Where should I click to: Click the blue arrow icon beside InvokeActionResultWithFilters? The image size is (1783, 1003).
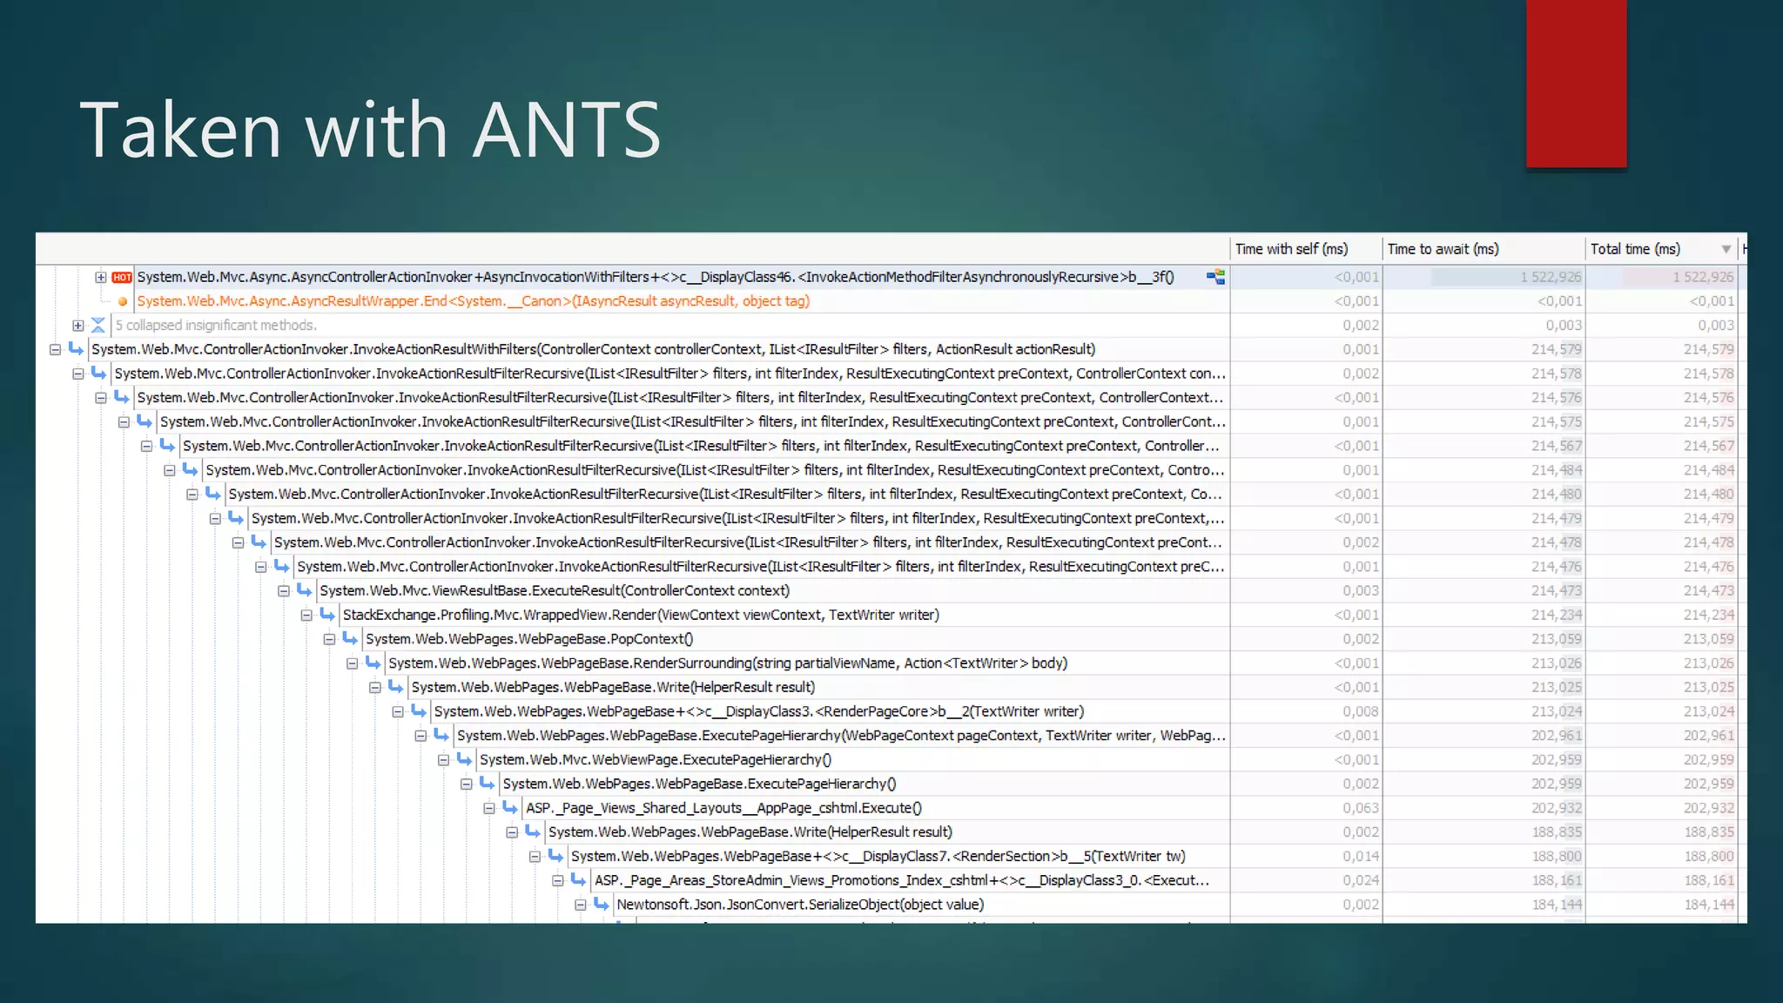76,349
